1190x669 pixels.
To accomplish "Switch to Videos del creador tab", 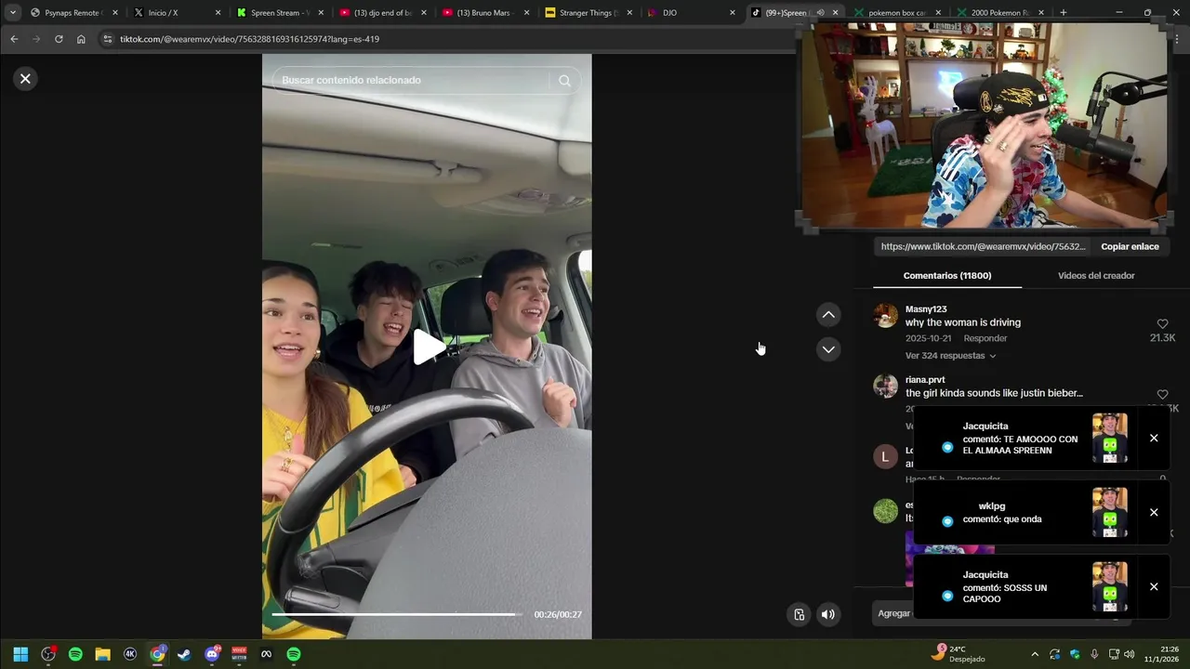I will coord(1096,276).
